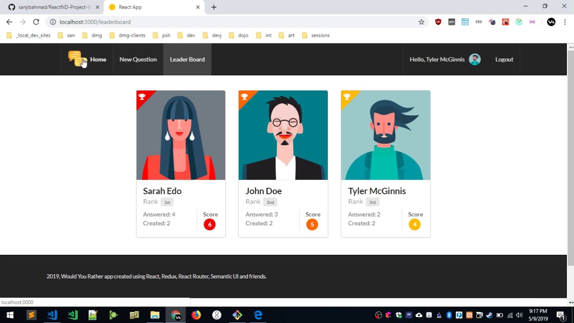Image resolution: width=574 pixels, height=323 pixels.
Task: Click Tyler McGinnis's avatar in the navbar
Action: coord(475,59)
